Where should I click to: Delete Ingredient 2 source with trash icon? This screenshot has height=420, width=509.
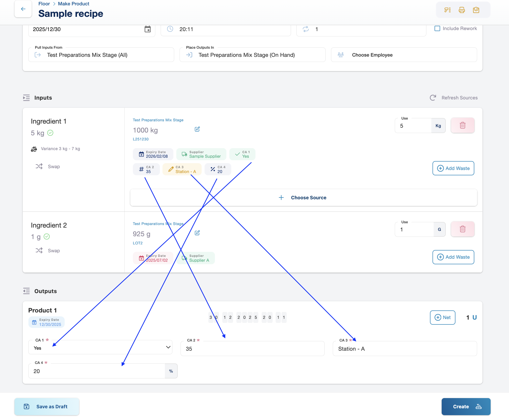[x=462, y=229]
